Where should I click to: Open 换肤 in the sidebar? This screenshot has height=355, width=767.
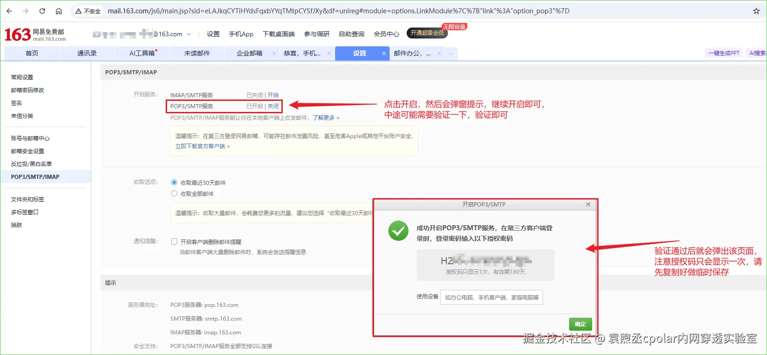tap(17, 225)
